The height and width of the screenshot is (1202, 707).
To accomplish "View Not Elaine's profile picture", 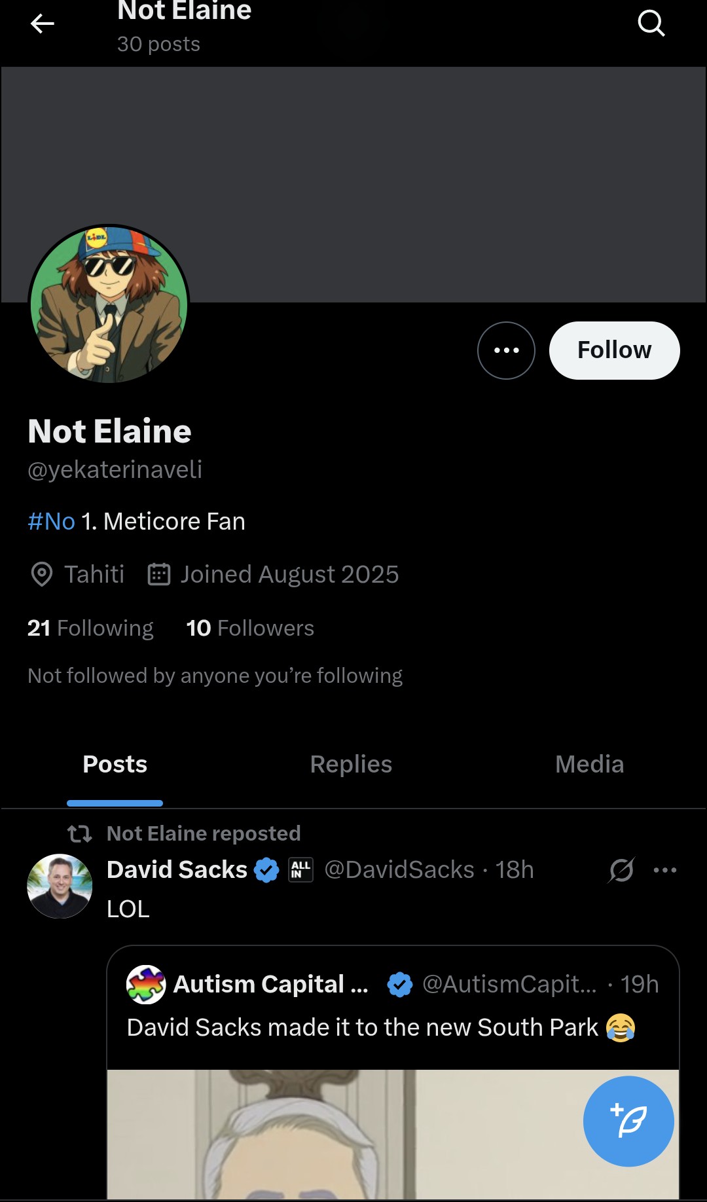I will [x=109, y=304].
